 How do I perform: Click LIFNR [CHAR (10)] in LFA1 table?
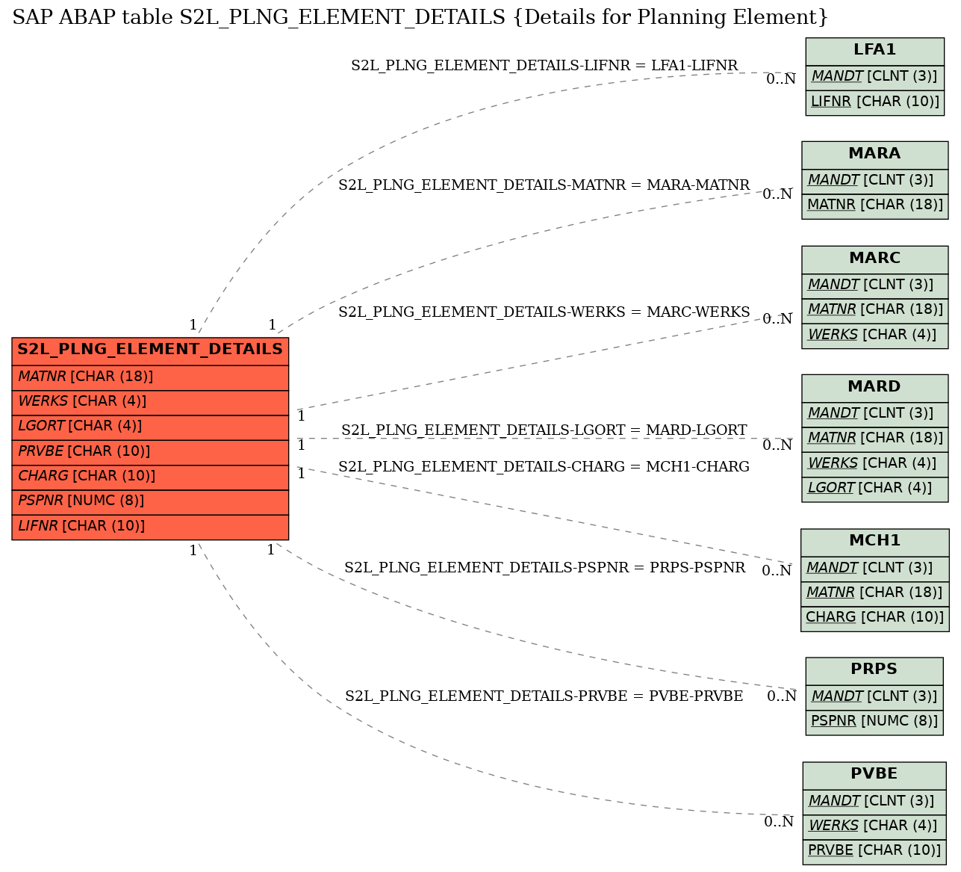pyautogui.click(x=875, y=102)
